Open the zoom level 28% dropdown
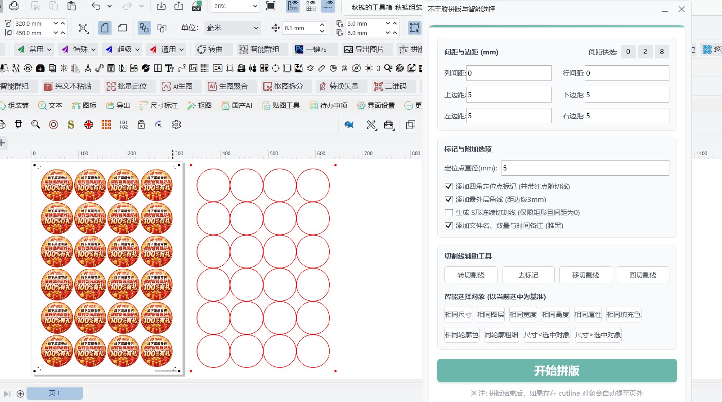Viewport: 722px width, 402px height. [x=256, y=6]
